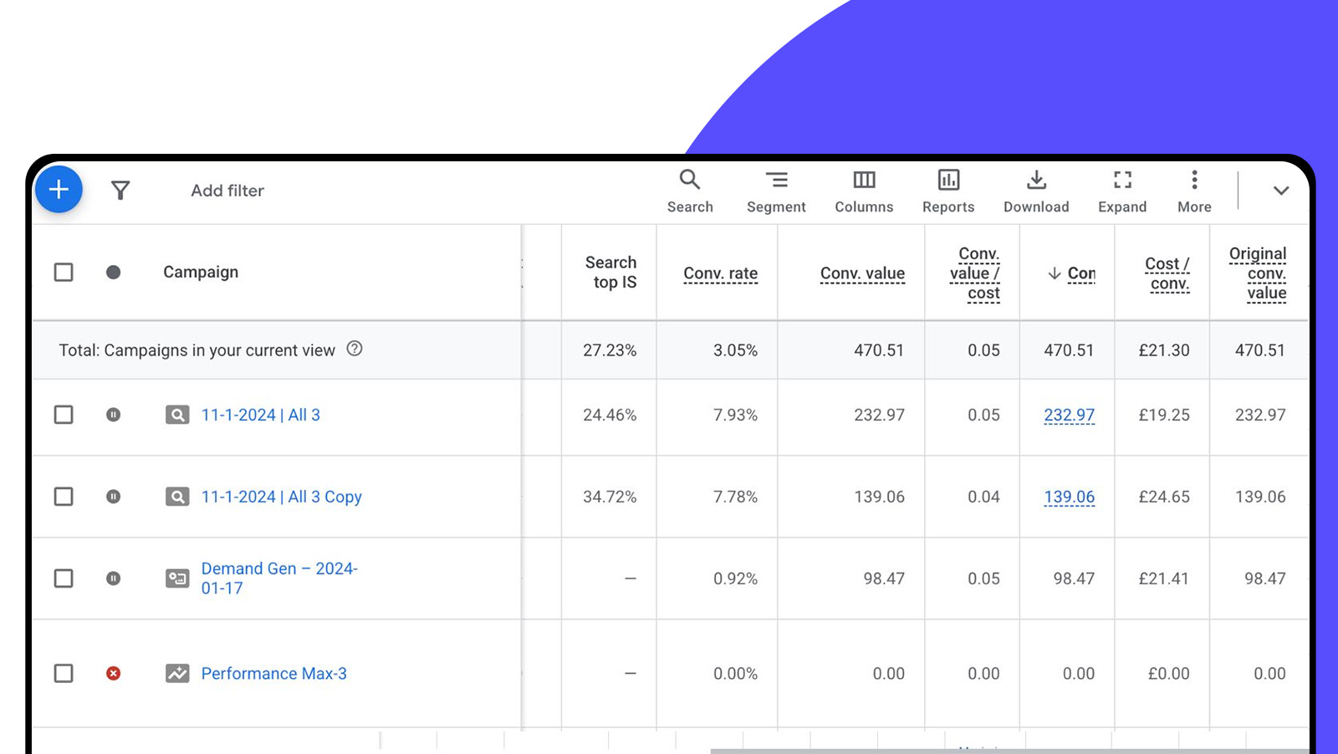This screenshot has width=1338, height=754.
Task: Click the funnel filter icon
Action: click(x=120, y=191)
